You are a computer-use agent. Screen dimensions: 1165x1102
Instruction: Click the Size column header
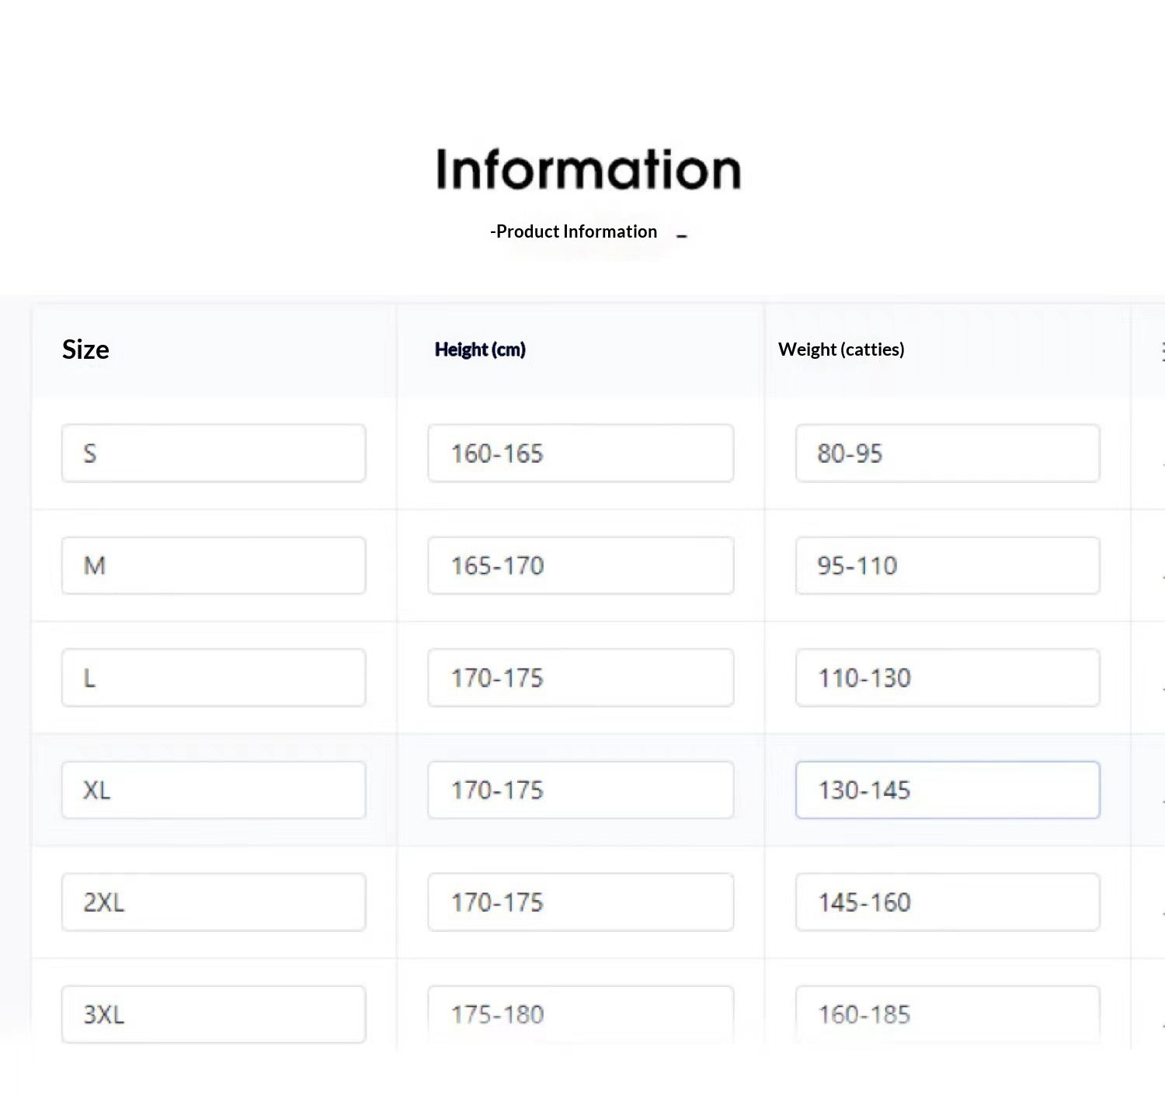85,349
